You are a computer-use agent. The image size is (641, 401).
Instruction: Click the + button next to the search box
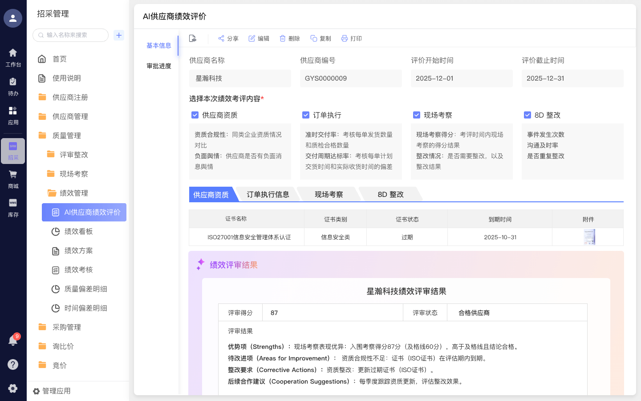tap(118, 35)
